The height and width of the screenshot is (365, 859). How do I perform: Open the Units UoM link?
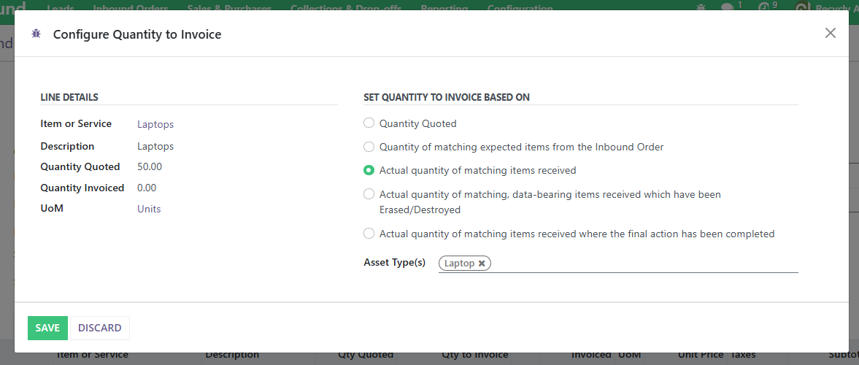click(149, 209)
